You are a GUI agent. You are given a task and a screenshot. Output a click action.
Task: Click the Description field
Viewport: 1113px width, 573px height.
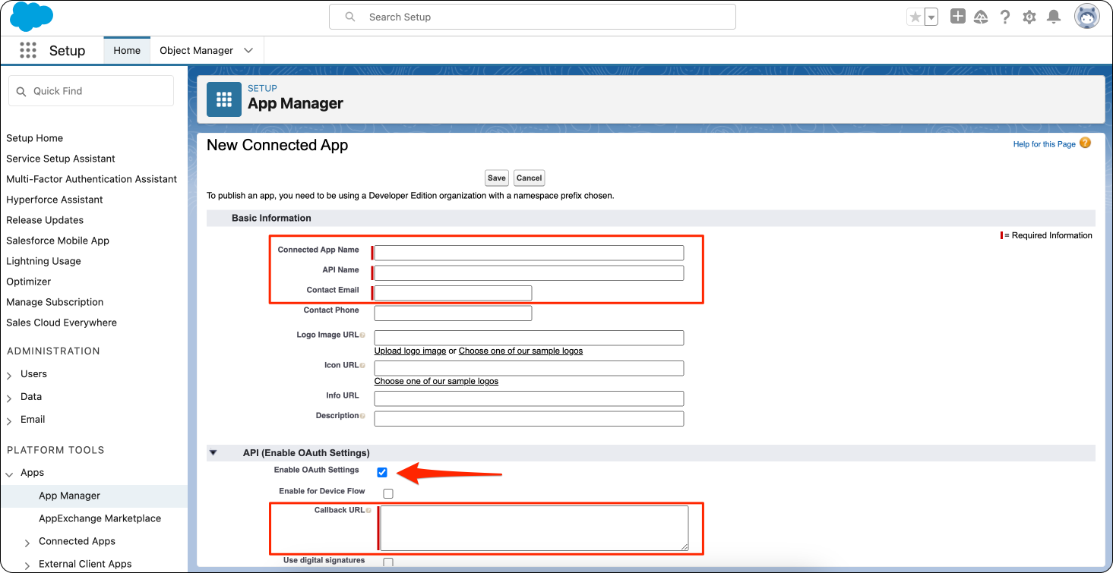tap(529, 418)
